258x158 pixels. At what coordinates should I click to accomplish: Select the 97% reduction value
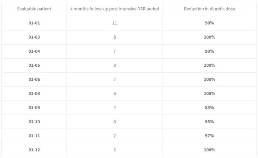209,136
